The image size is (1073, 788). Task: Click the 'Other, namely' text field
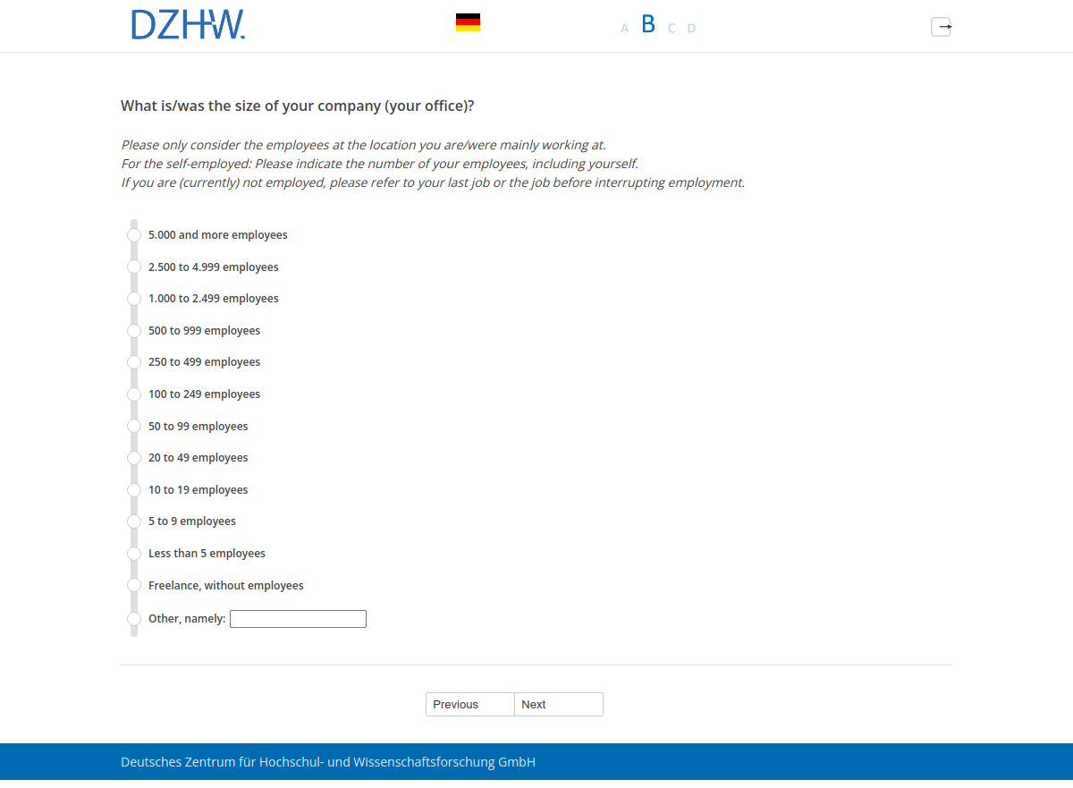pyautogui.click(x=298, y=619)
